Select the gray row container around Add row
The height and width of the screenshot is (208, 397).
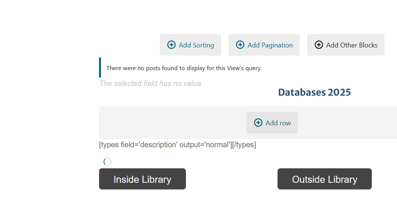pos(248,123)
